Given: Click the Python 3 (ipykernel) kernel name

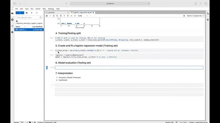Looking at the screenshot, I should click(x=194, y=16).
